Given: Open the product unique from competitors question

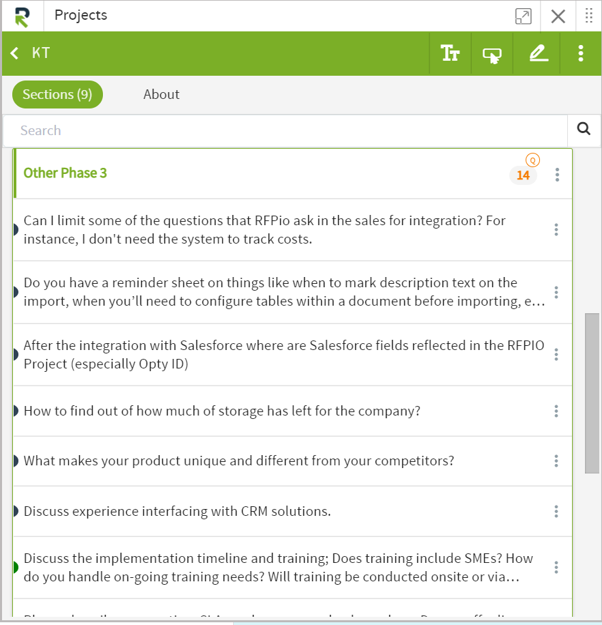Looking at the screenshot, I should [x=239, y=461].
